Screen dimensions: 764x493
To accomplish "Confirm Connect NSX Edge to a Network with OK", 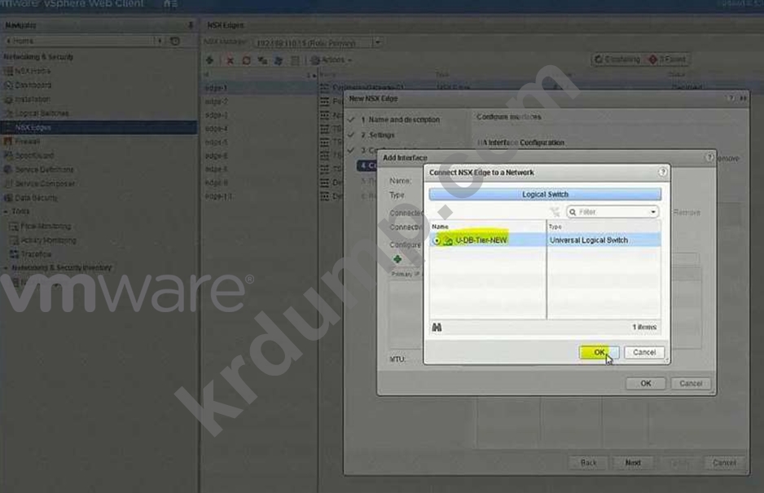I will tap(599, 352).
